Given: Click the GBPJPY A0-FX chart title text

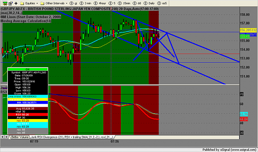Looking at the screenshot, I should point(80,9).
